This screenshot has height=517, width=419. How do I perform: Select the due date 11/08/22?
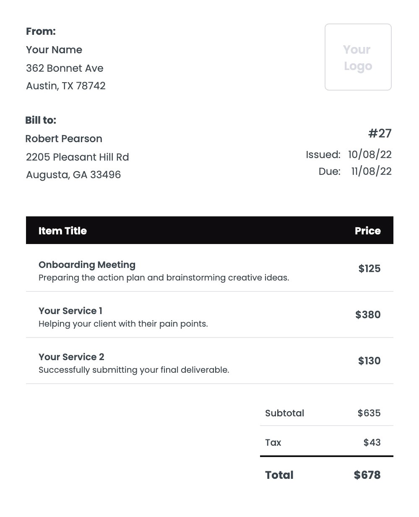click(x=371, y=171)
